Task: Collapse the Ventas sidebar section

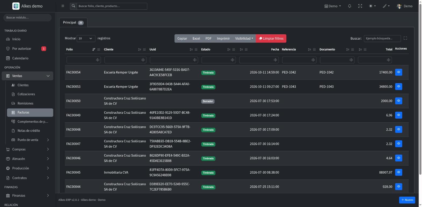Action: point(27,76)
